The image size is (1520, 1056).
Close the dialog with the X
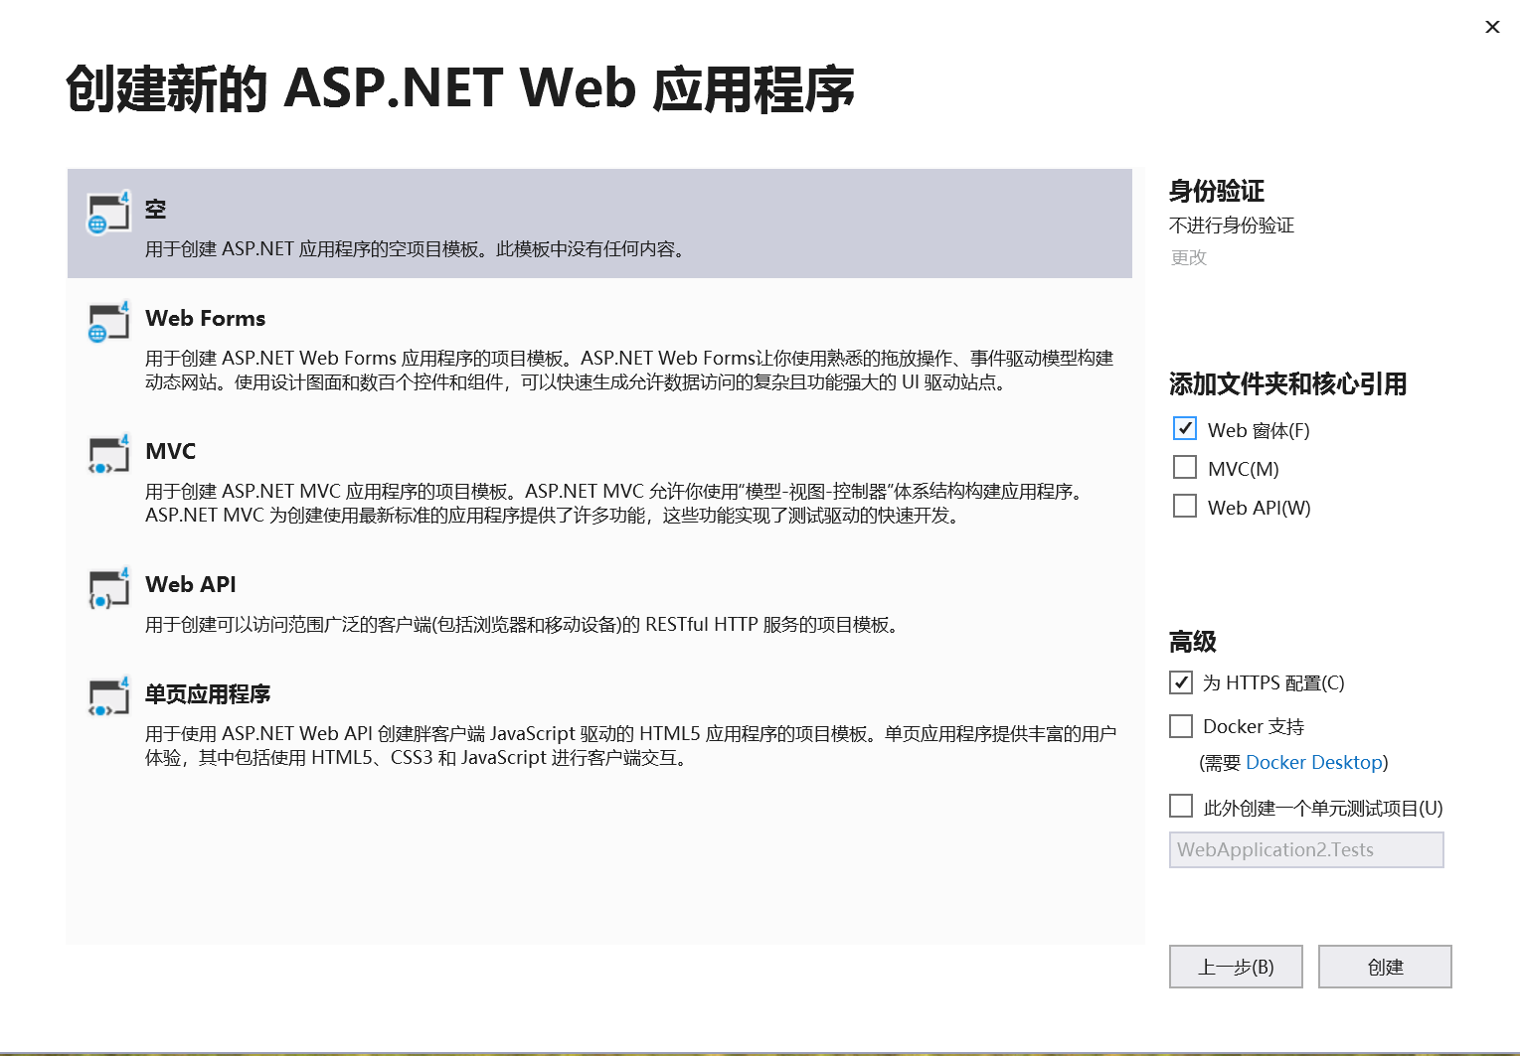click(1492, 27)
